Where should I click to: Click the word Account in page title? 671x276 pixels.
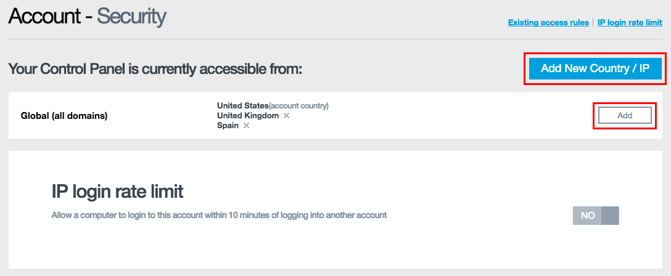coord(43,17)
